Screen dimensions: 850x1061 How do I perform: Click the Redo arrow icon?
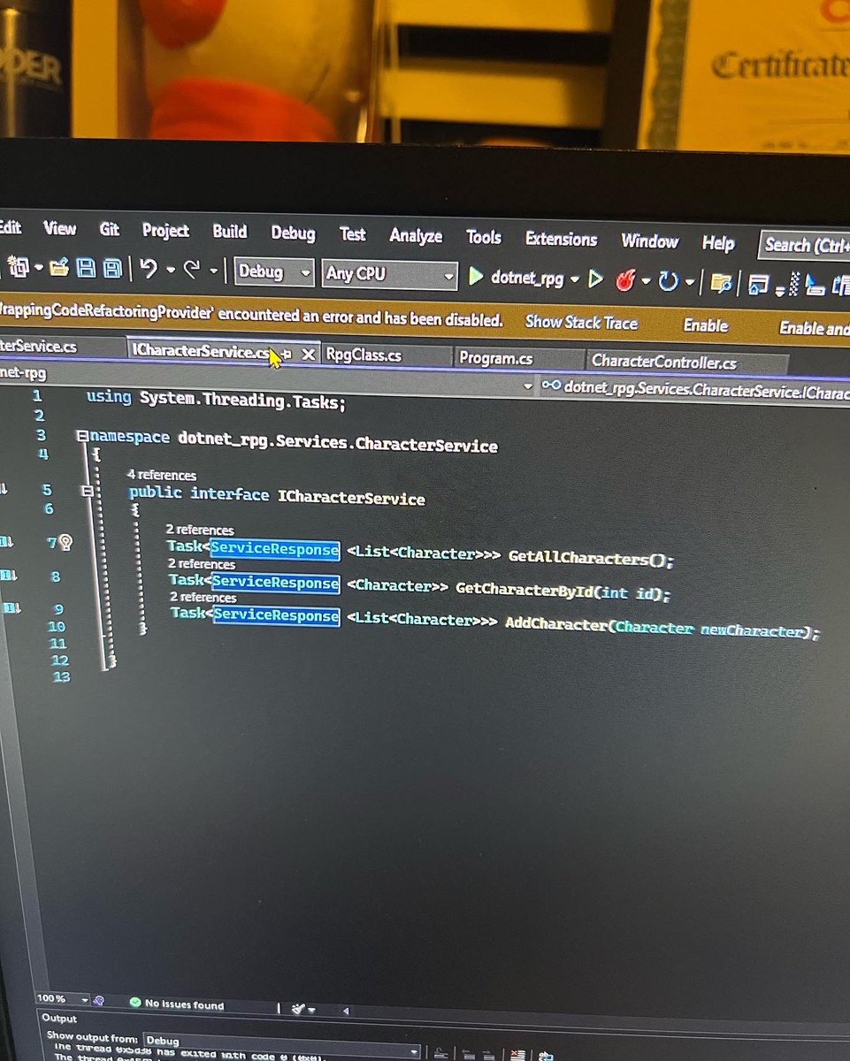click(191, 271)
